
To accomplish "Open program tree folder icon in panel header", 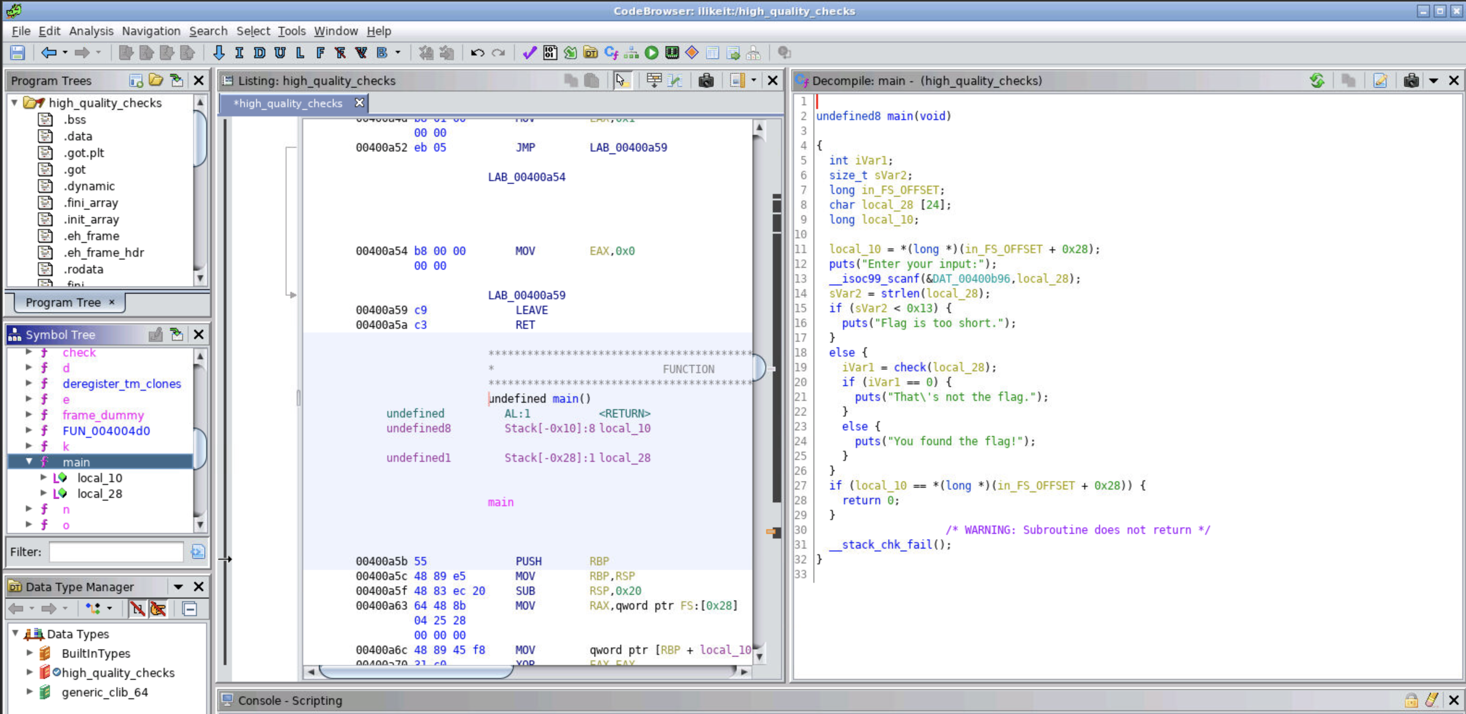I will (156, 80).
